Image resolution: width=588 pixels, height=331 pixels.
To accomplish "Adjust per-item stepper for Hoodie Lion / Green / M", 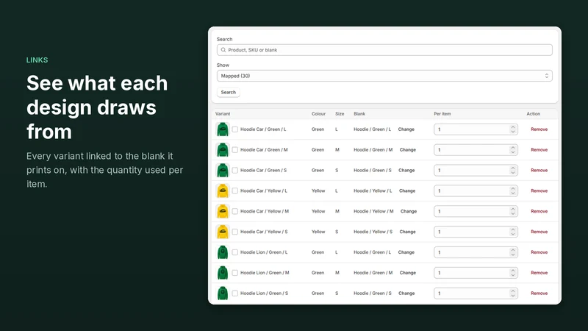I will coord(512,273).
